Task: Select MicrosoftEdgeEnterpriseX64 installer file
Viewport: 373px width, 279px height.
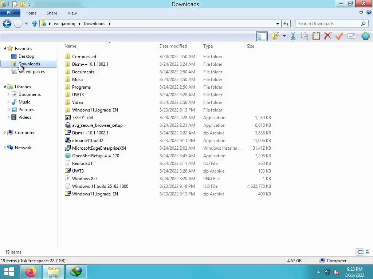Action: point(99,148)
